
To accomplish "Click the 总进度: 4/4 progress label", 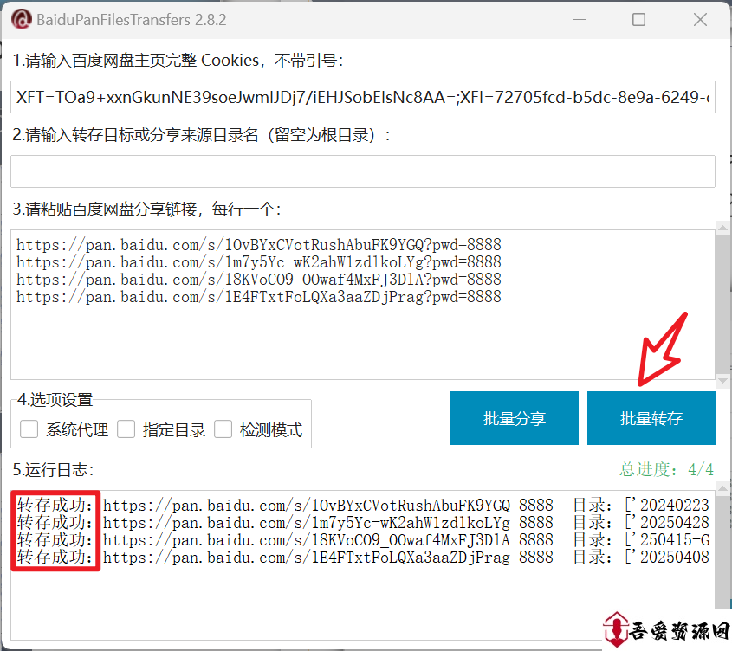I will pyautogui.click(x=667, y=469).
